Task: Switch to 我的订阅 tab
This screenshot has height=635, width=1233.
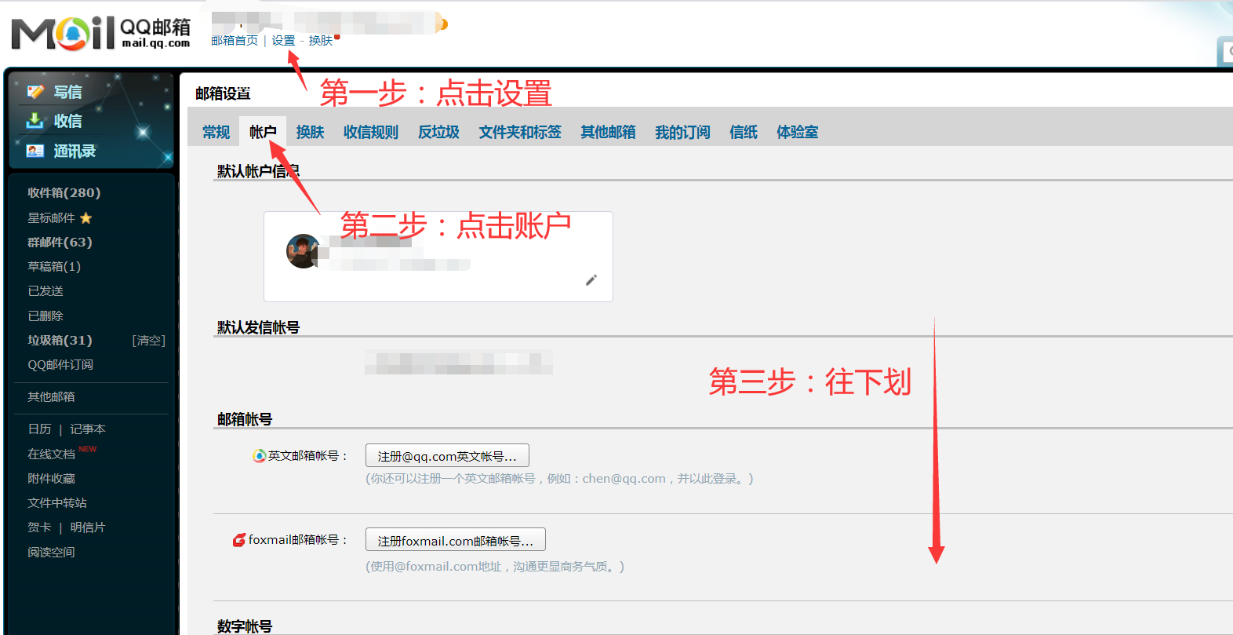Action: pyautogui.click(x=682, y=132)
